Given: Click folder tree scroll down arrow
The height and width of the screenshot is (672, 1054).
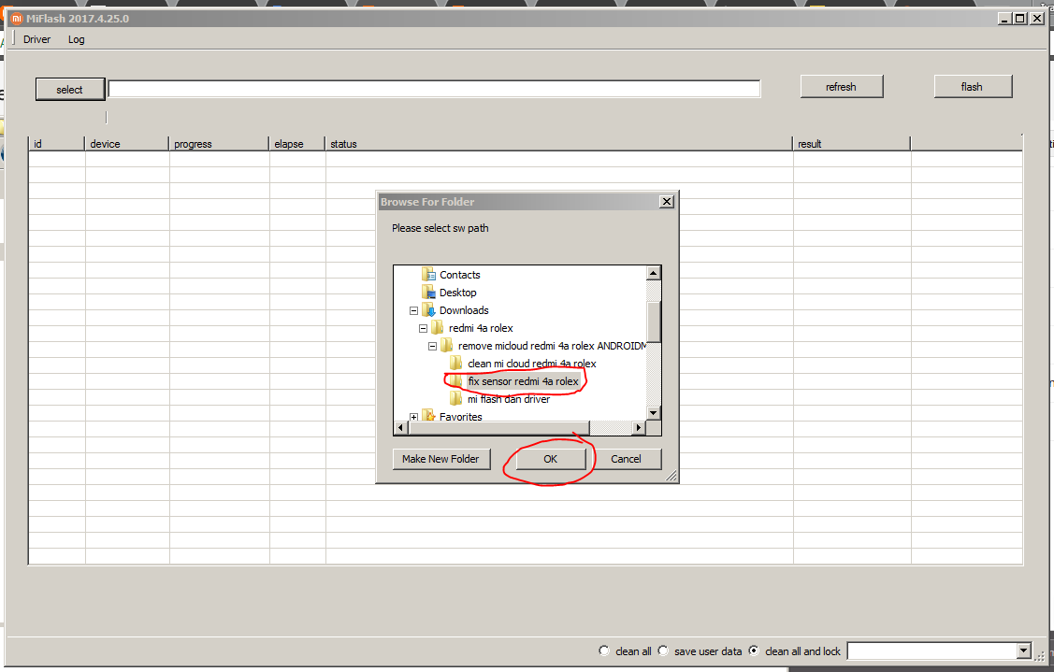Looking at the screenshot, I should [654, 412].
